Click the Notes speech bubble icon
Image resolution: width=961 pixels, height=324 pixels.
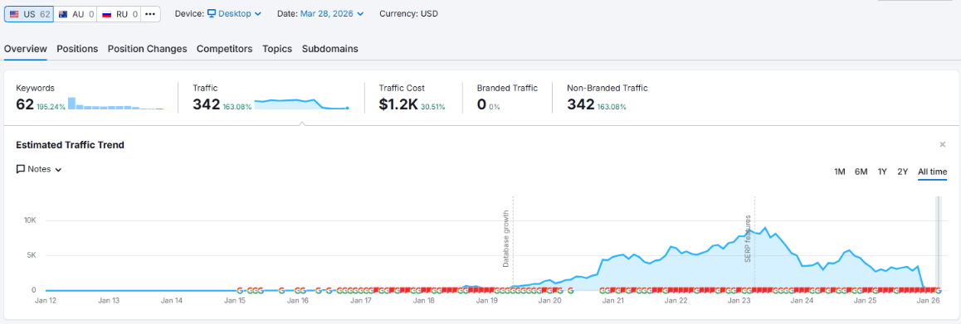pos(20,169)
